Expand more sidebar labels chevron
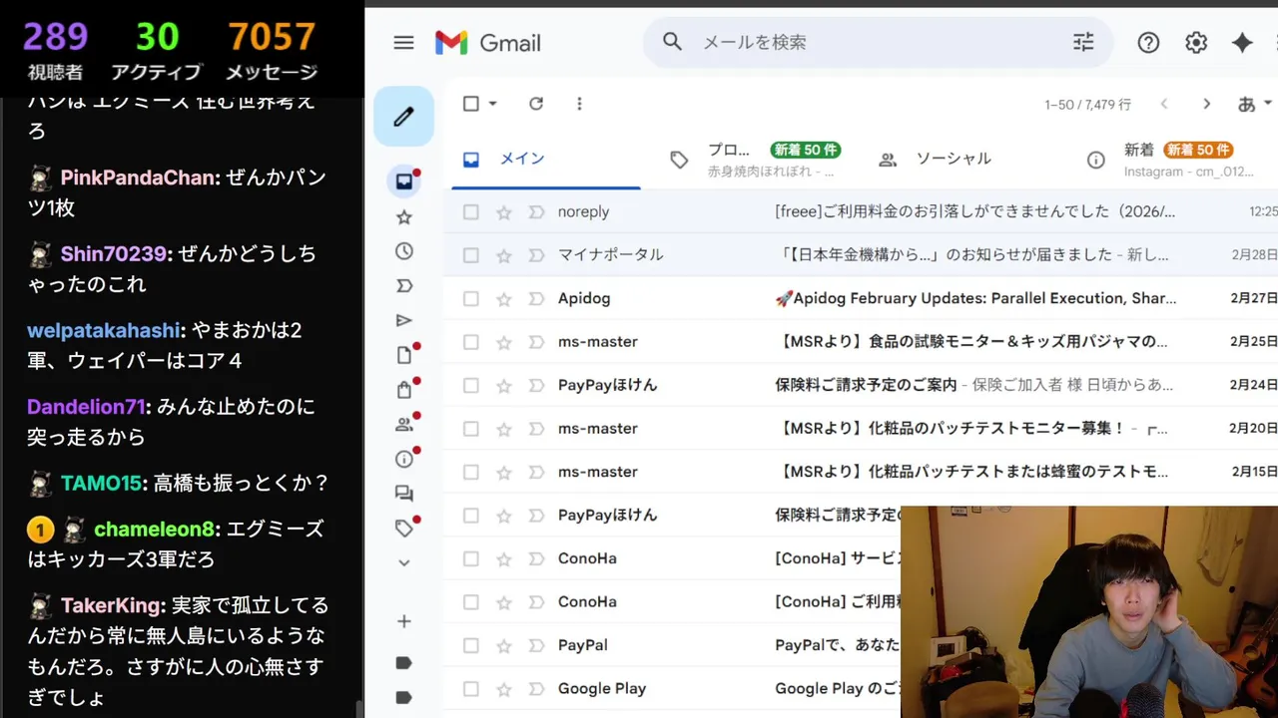 pos(404,562)
